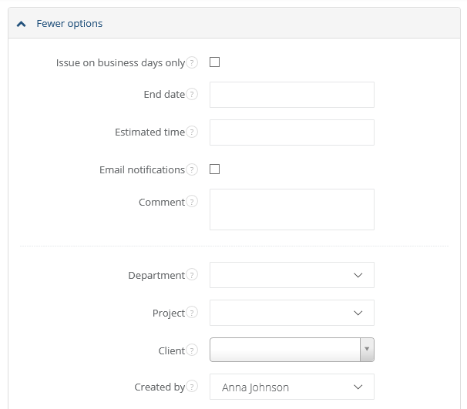Click the End date input field
This screenshot has height=409, width=467.
(x=291, y=95)
